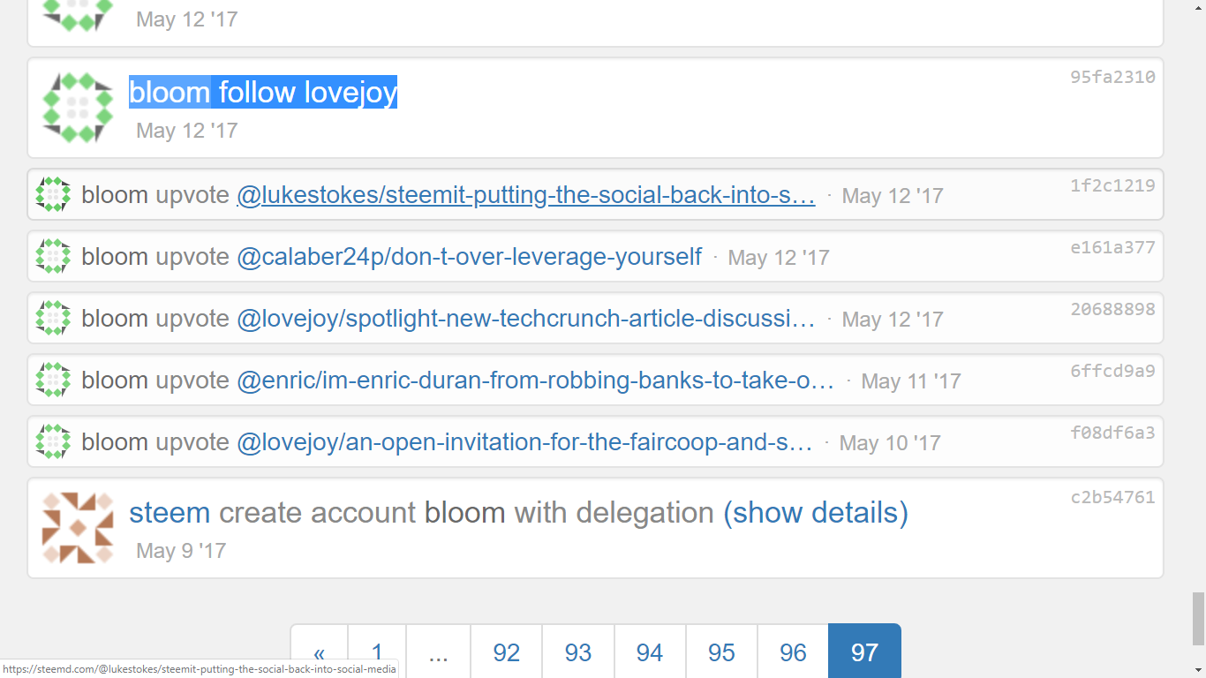The width and height of the screenshot is (1206, 678).
Task: Click transaction hash 6ffcd9a9
Action: 1112,371
